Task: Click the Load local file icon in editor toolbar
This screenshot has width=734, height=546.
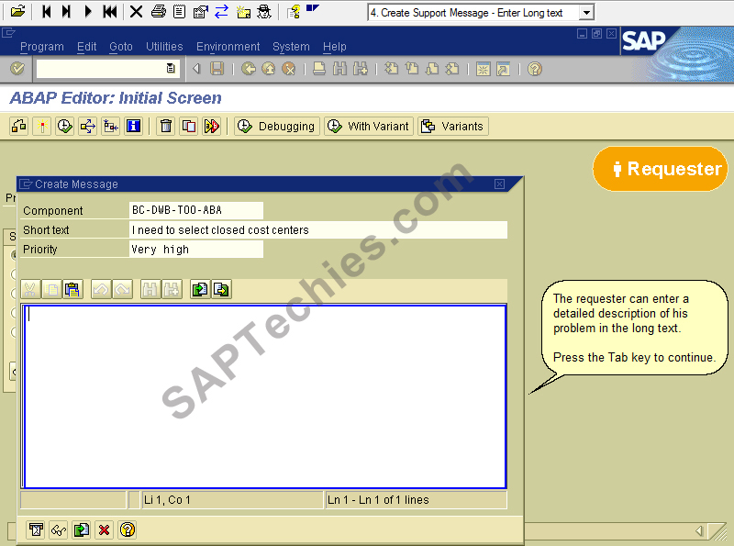Action: tap(200, 289)
